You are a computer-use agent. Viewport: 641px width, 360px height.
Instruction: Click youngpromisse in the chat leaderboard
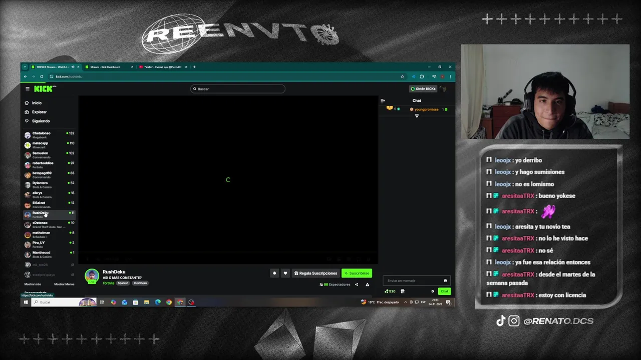[x=426, y=109]
